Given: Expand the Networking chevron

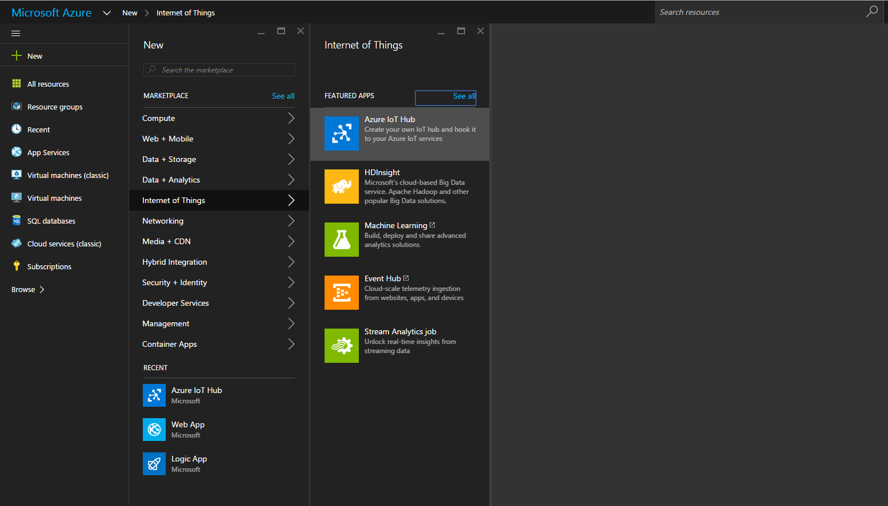Looking at the screenshot, I should click(x=291, y=221).
